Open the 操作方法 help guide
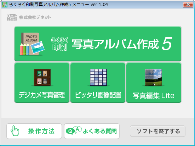The width and height of the screenshot is (195, 146). click(34, 131)
